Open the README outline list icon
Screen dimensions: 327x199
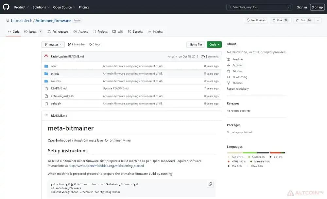click(46, 116)
